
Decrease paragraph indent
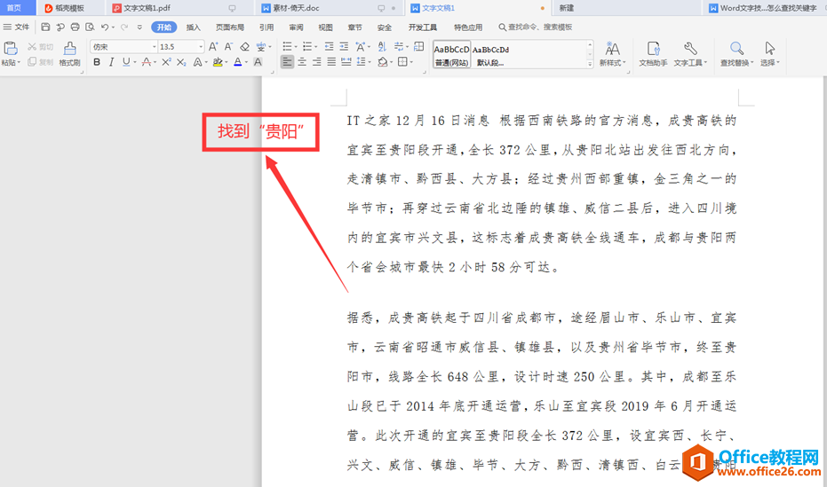[x=329, y=47]
